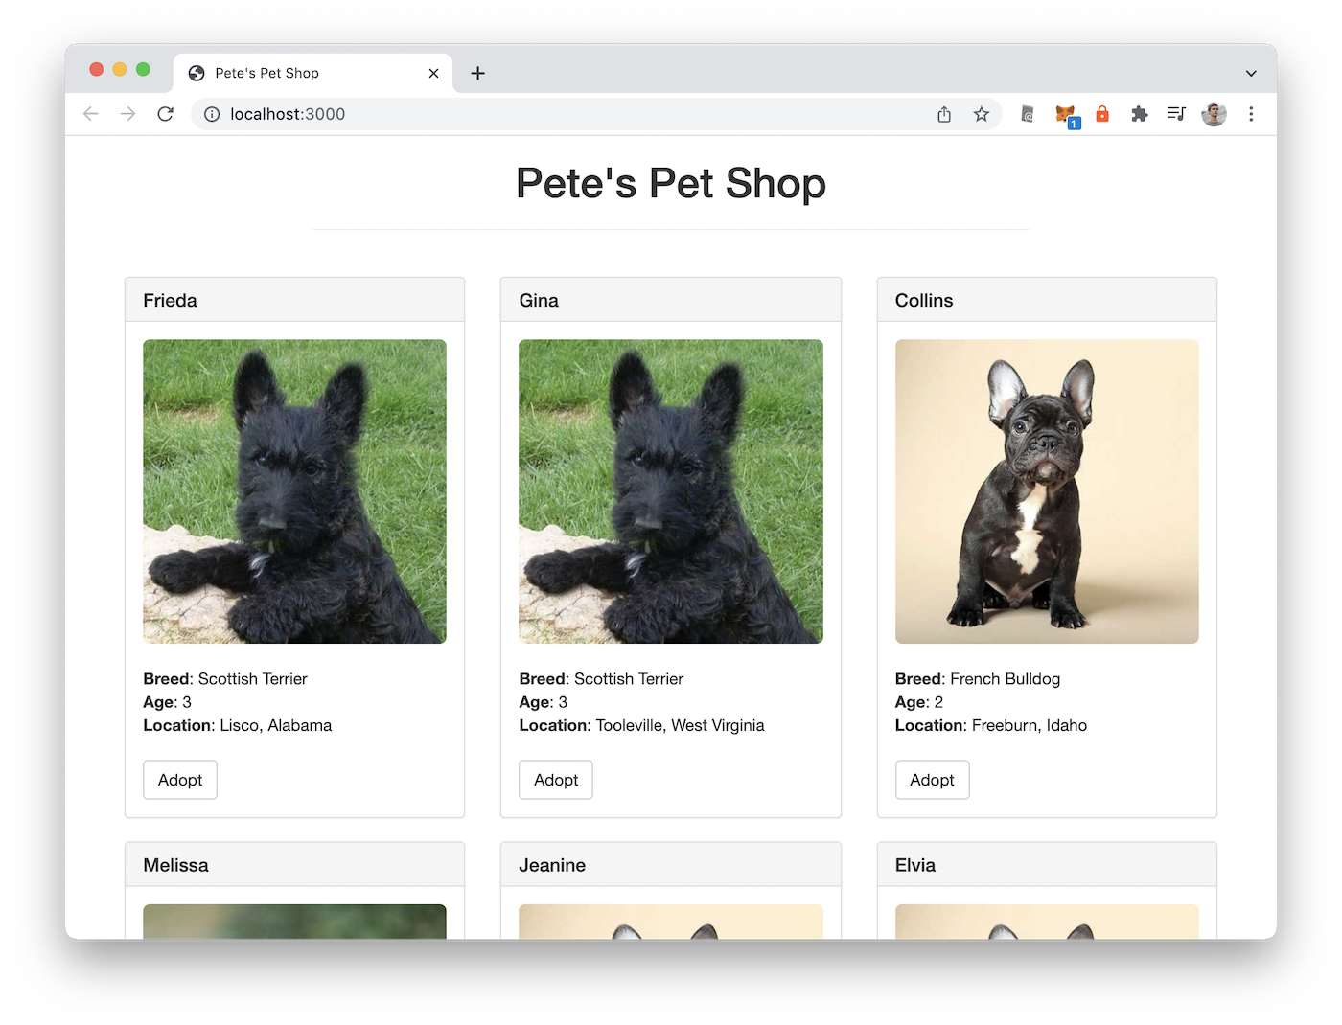Expand the tab search dropdown arrow
The image size is (1342, 1025).
pyautogui.click(x=1251, y=73)
